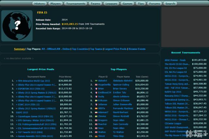209x139 pixels.
Task: Click the German flag beside TimoX
Action: 96,136
